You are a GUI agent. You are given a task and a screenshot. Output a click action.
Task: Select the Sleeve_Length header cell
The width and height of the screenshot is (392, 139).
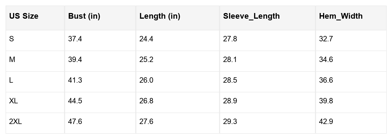point(251,16)
